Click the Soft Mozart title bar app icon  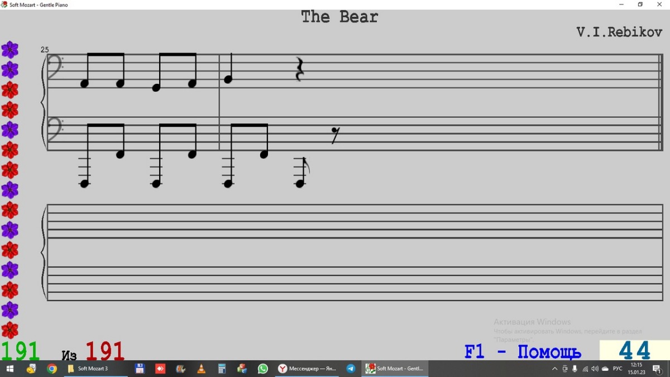[x=4, y=4]
